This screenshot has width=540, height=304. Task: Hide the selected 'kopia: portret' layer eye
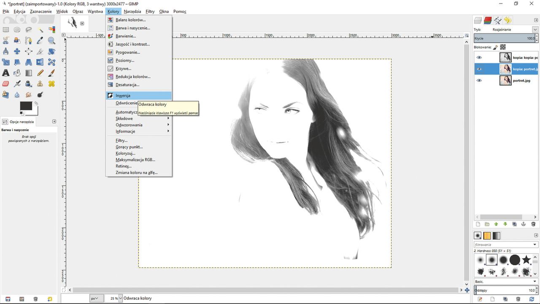(x=479, y=69)
